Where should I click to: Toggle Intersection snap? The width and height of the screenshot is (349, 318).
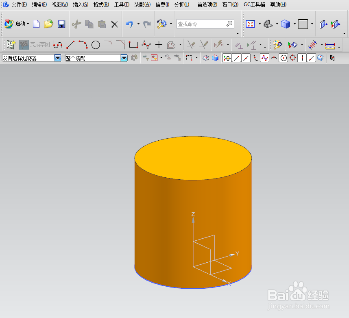coord(274,58)
